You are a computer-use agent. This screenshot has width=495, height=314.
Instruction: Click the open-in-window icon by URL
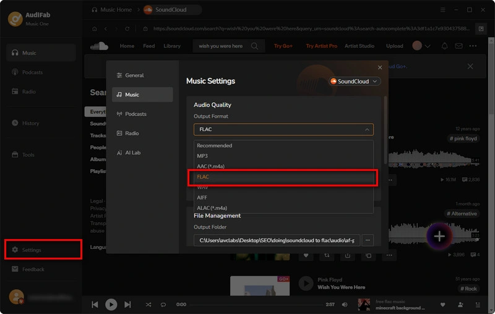[x=481, y=28]
